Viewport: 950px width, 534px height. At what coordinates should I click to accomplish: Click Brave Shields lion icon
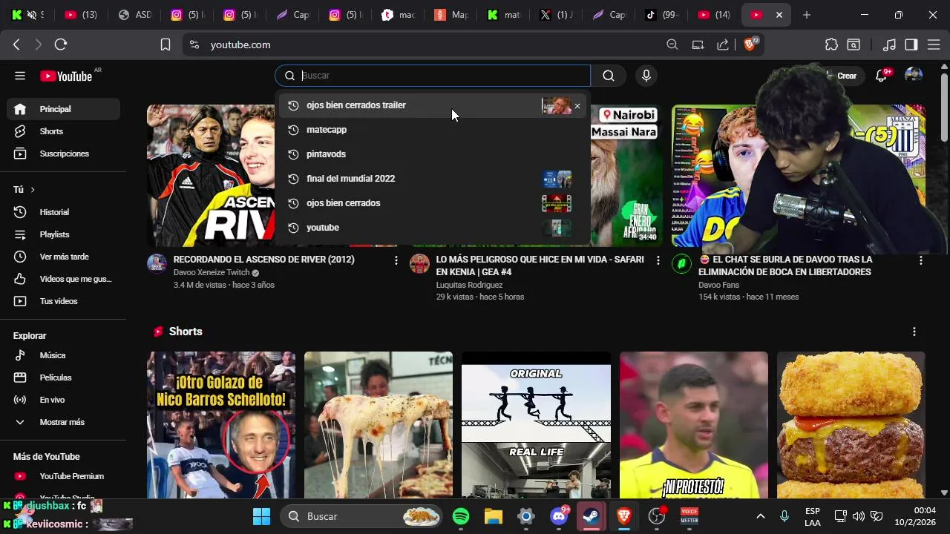(750, 44)
